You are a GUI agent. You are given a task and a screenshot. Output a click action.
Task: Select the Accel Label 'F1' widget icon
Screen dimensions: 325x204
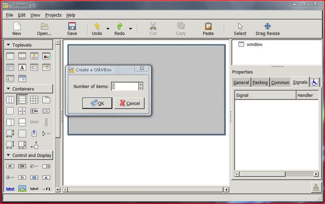pyautogui.click(x=46, y=188)
